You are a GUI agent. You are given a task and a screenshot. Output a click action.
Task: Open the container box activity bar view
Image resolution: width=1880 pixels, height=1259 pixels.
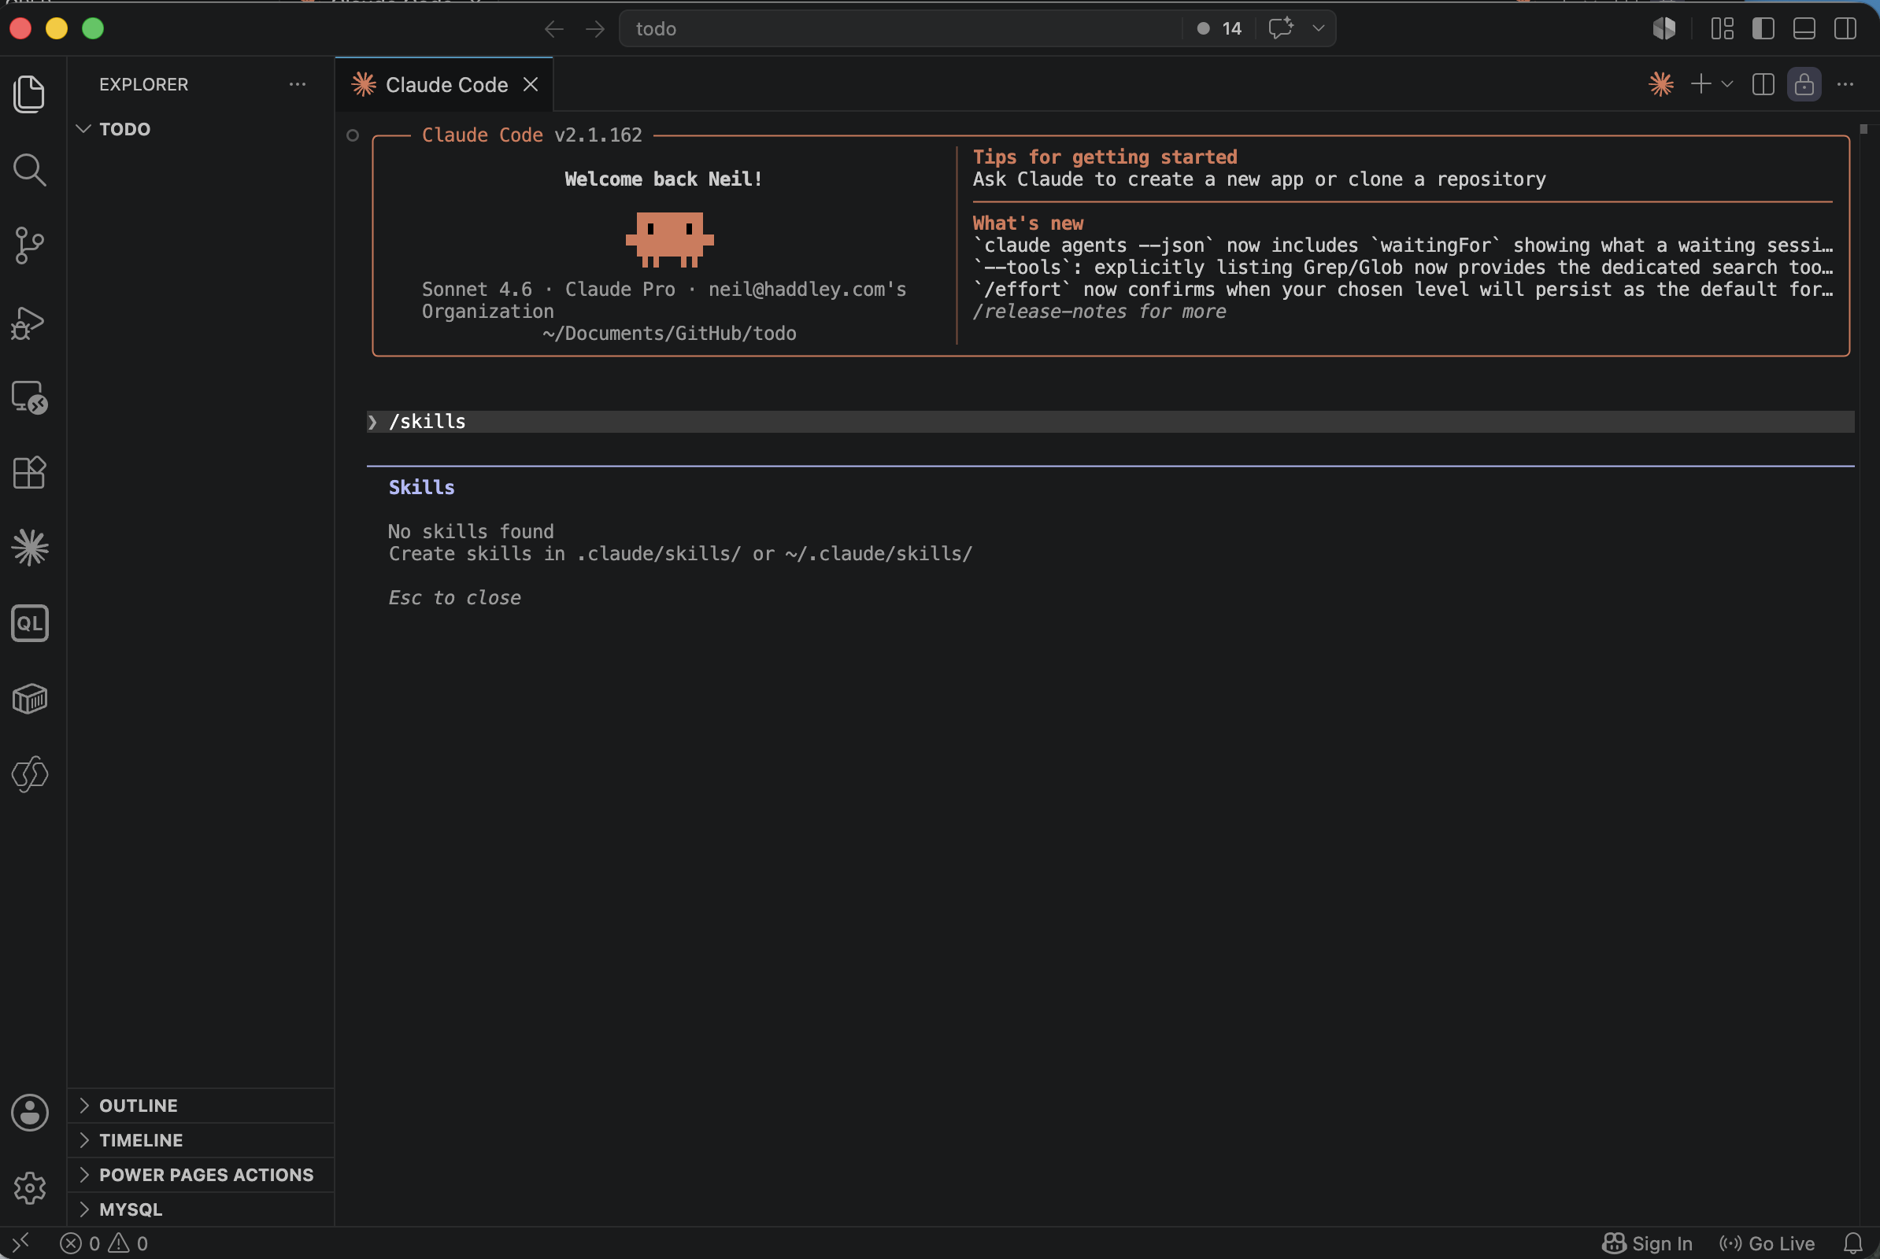tap(30, 699)
